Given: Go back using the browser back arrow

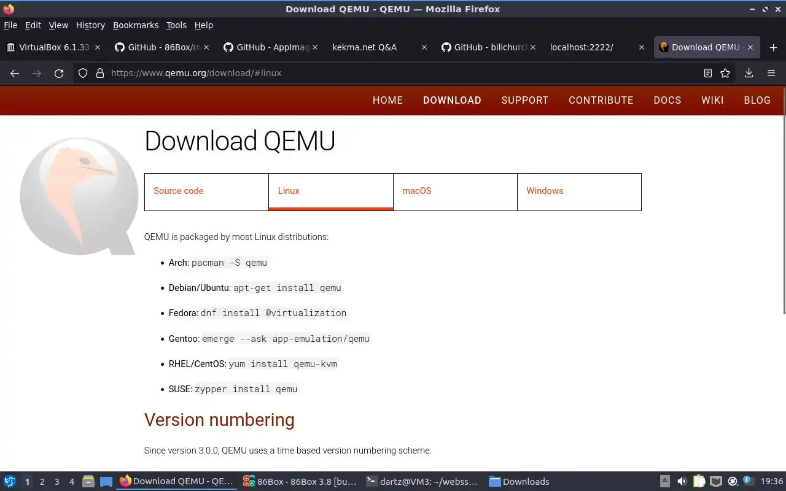Looking at the screenshot, I should click(x=15, y=73).
